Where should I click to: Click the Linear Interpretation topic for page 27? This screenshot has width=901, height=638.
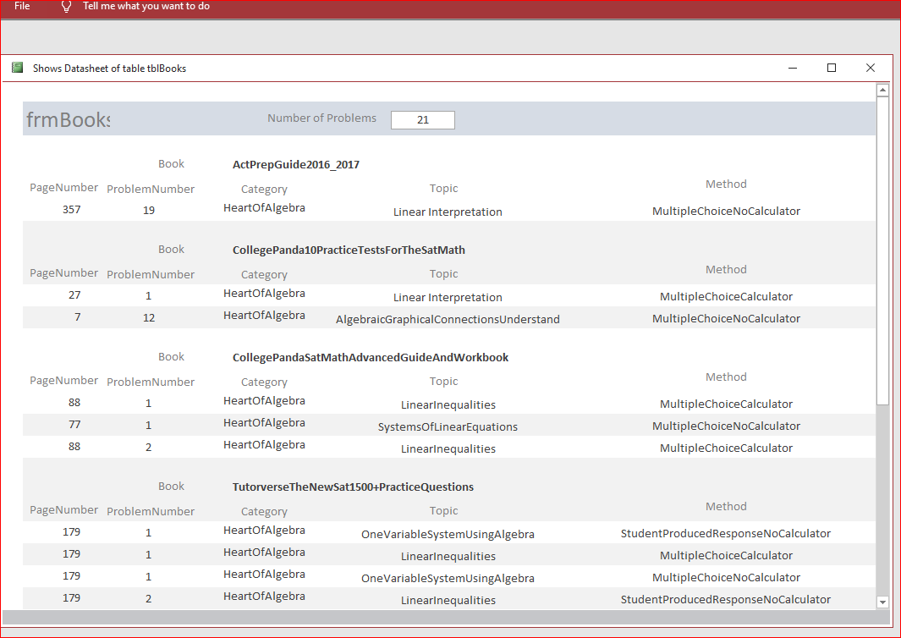pyautogui.click(x=448, y=298)
